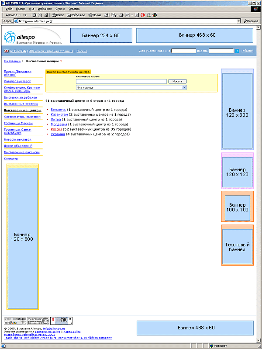This screenshot has width=262, height=349.
Task: Click the participant name (имя) input field
Action: (x=183, y=51)
